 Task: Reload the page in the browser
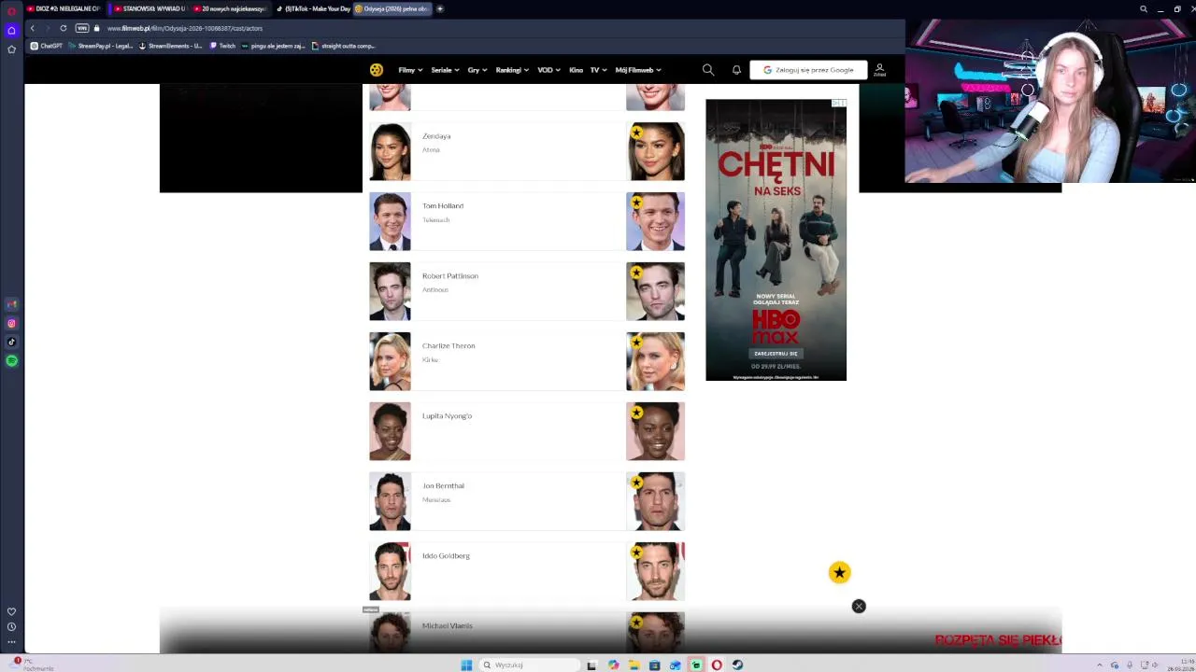64,28
